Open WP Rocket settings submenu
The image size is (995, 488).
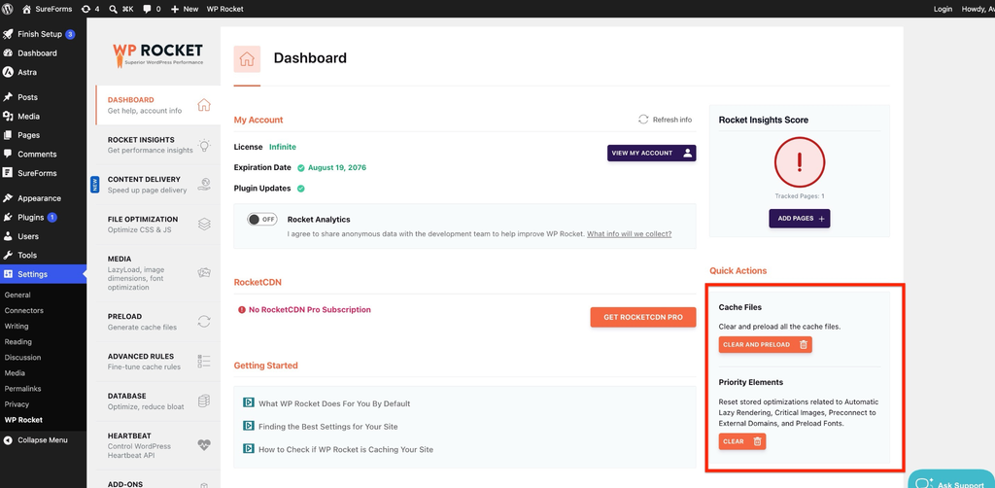[x=23, y=419]
